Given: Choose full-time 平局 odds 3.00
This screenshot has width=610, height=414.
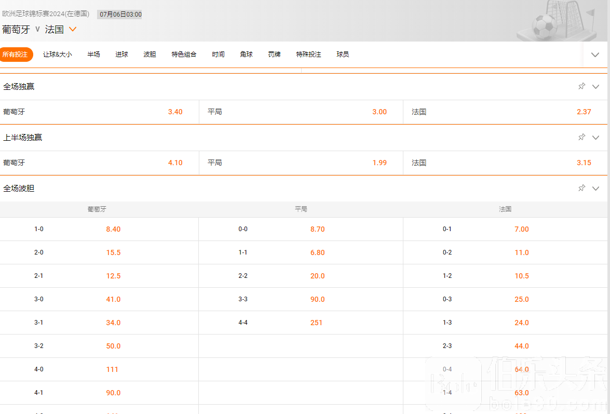Looking at the screenshot, I should pyautogui.click(x=379, y=112).
